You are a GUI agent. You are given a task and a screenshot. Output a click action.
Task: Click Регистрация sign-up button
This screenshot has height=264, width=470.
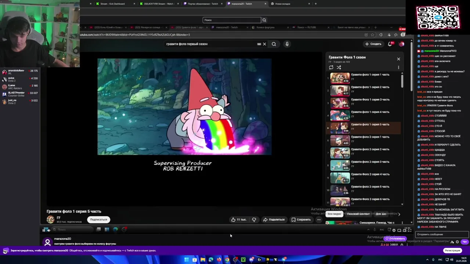(x=452, y=250)
